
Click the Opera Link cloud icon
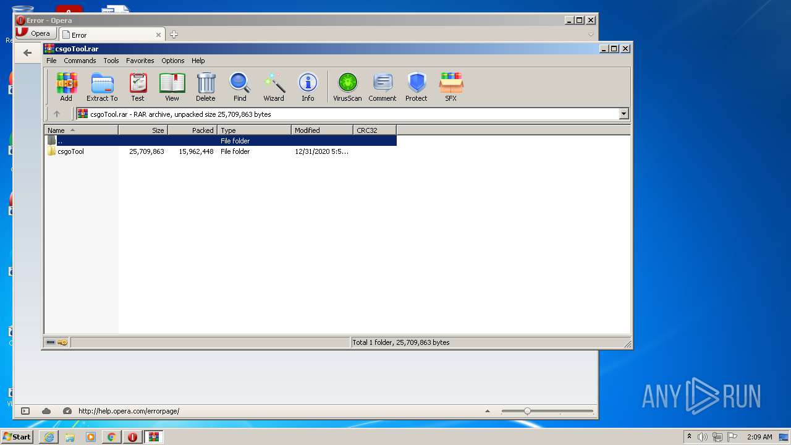click(46, 411)
